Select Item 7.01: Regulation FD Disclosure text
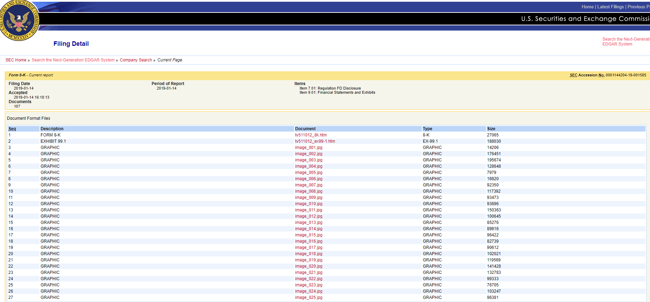 tap(330, 88)
